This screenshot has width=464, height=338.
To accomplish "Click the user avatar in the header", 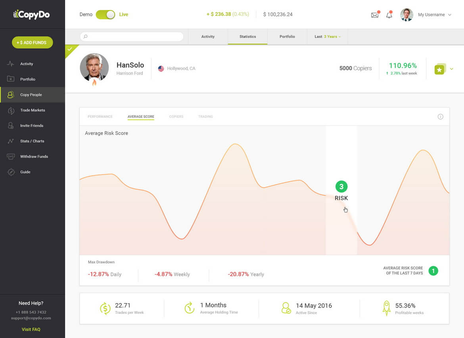I will click(406, 15).
